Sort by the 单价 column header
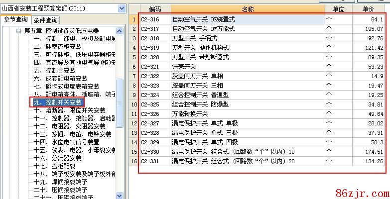Image resolution: width=390 pixels, height=199 pixels. [368, 9]
